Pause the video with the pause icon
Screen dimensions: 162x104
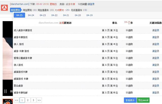(6, 91)
